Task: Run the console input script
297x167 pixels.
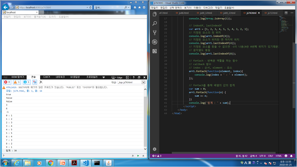Action: coord(138,156)
